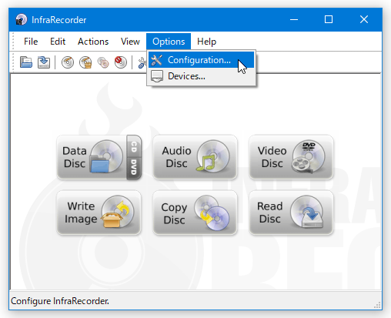Click the save project toolbar icon

44,62
